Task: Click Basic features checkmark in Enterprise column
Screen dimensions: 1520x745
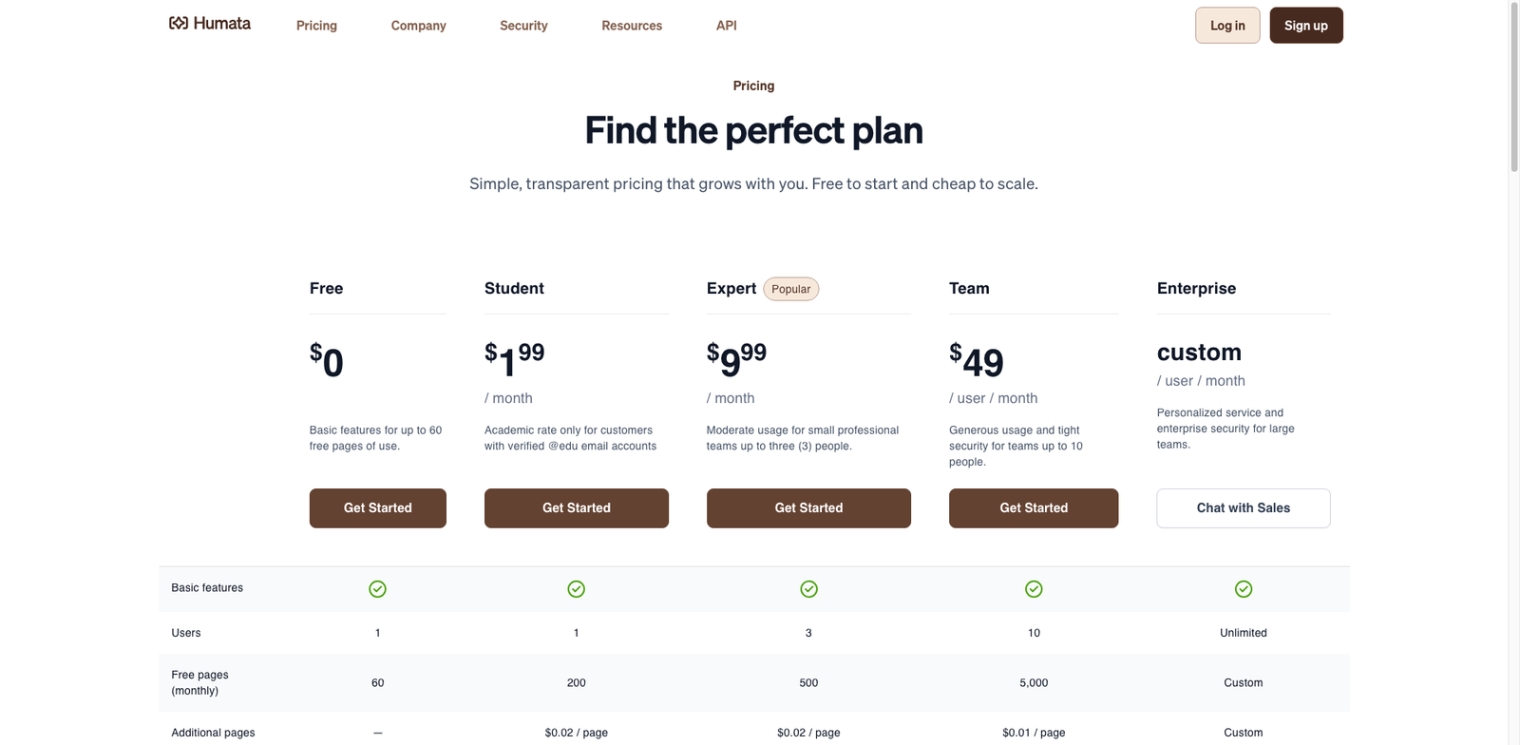Action: point(1243,589)
